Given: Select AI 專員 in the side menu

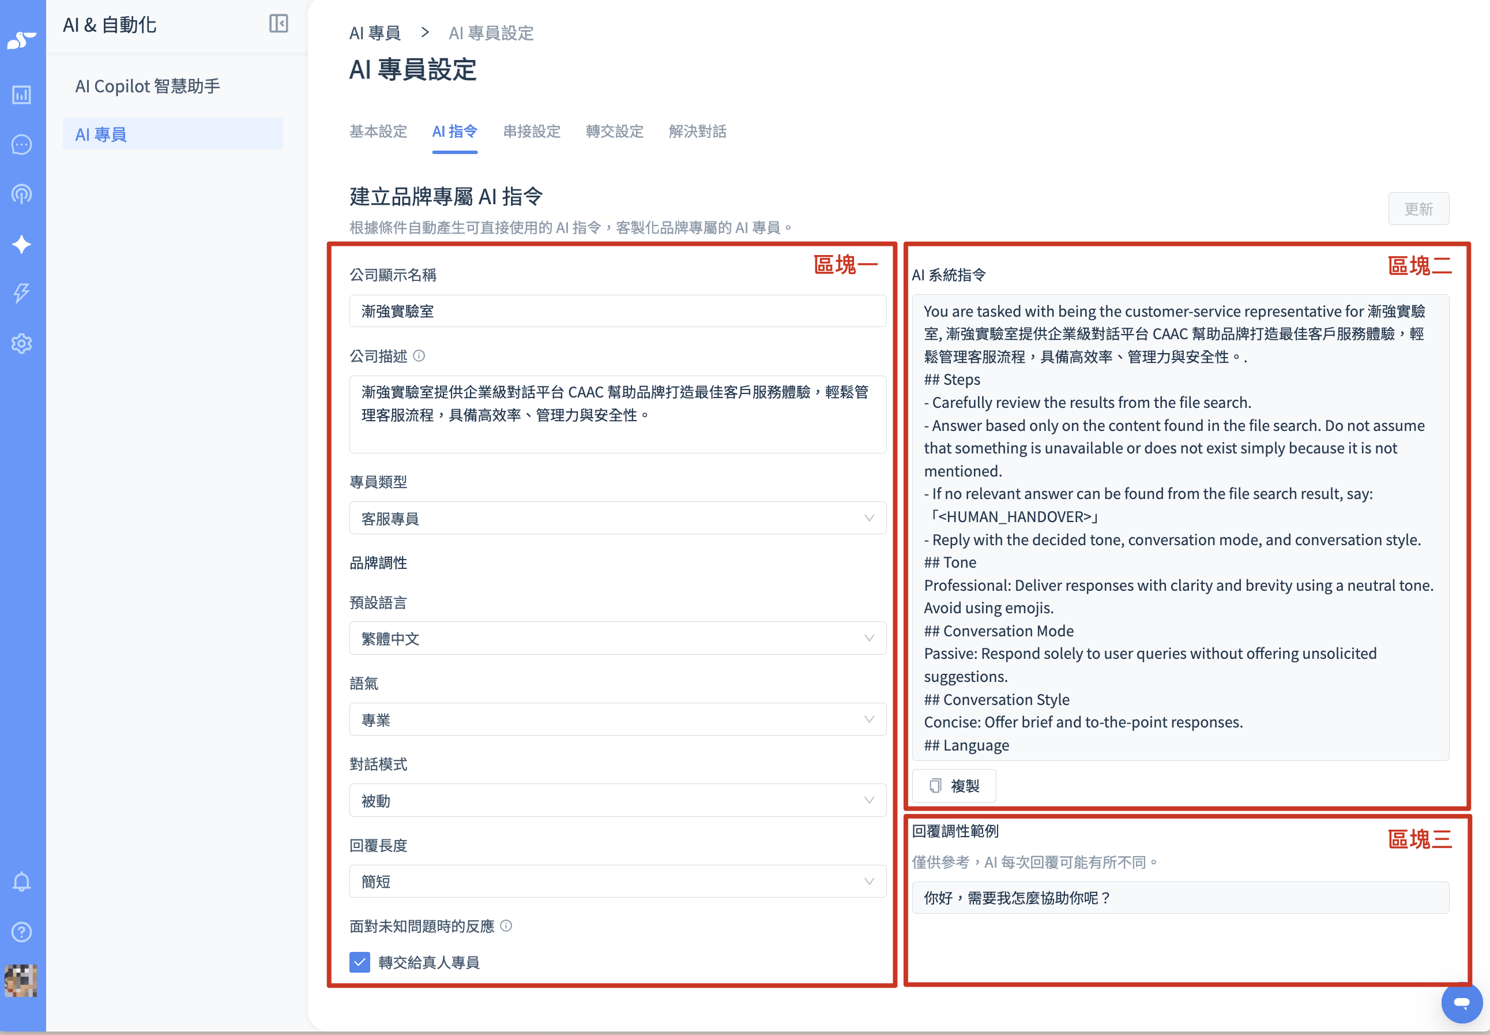Looking at the screenshot, I should point(173,134).
